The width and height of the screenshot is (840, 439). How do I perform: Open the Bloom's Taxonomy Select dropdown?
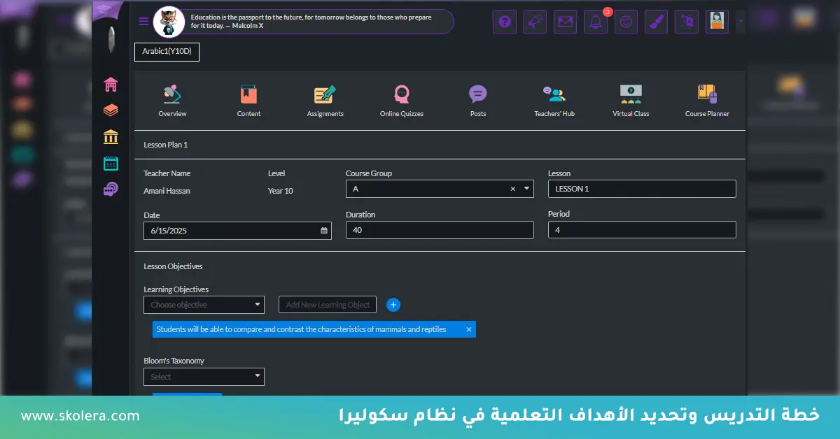204,377
